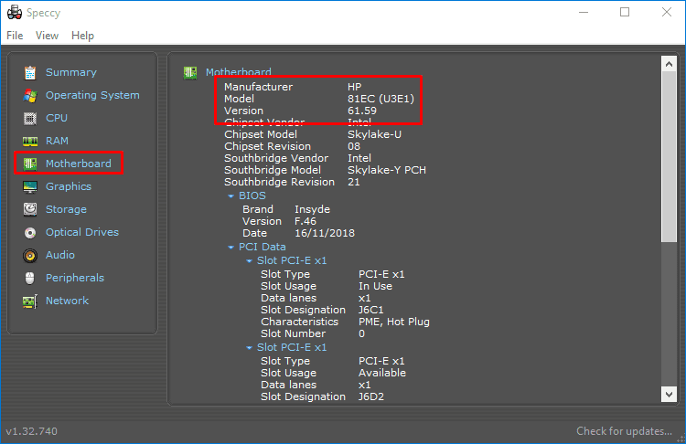Open the File menu
Viewport: 686px width, 444px height.
point(15,36)
